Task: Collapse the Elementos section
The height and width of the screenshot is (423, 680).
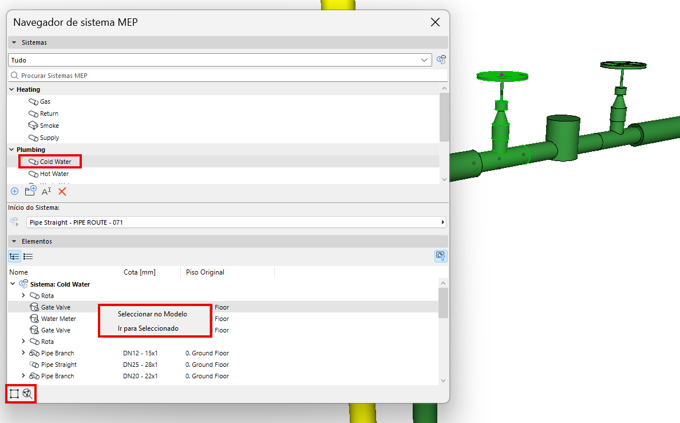Action: [14, 241]
